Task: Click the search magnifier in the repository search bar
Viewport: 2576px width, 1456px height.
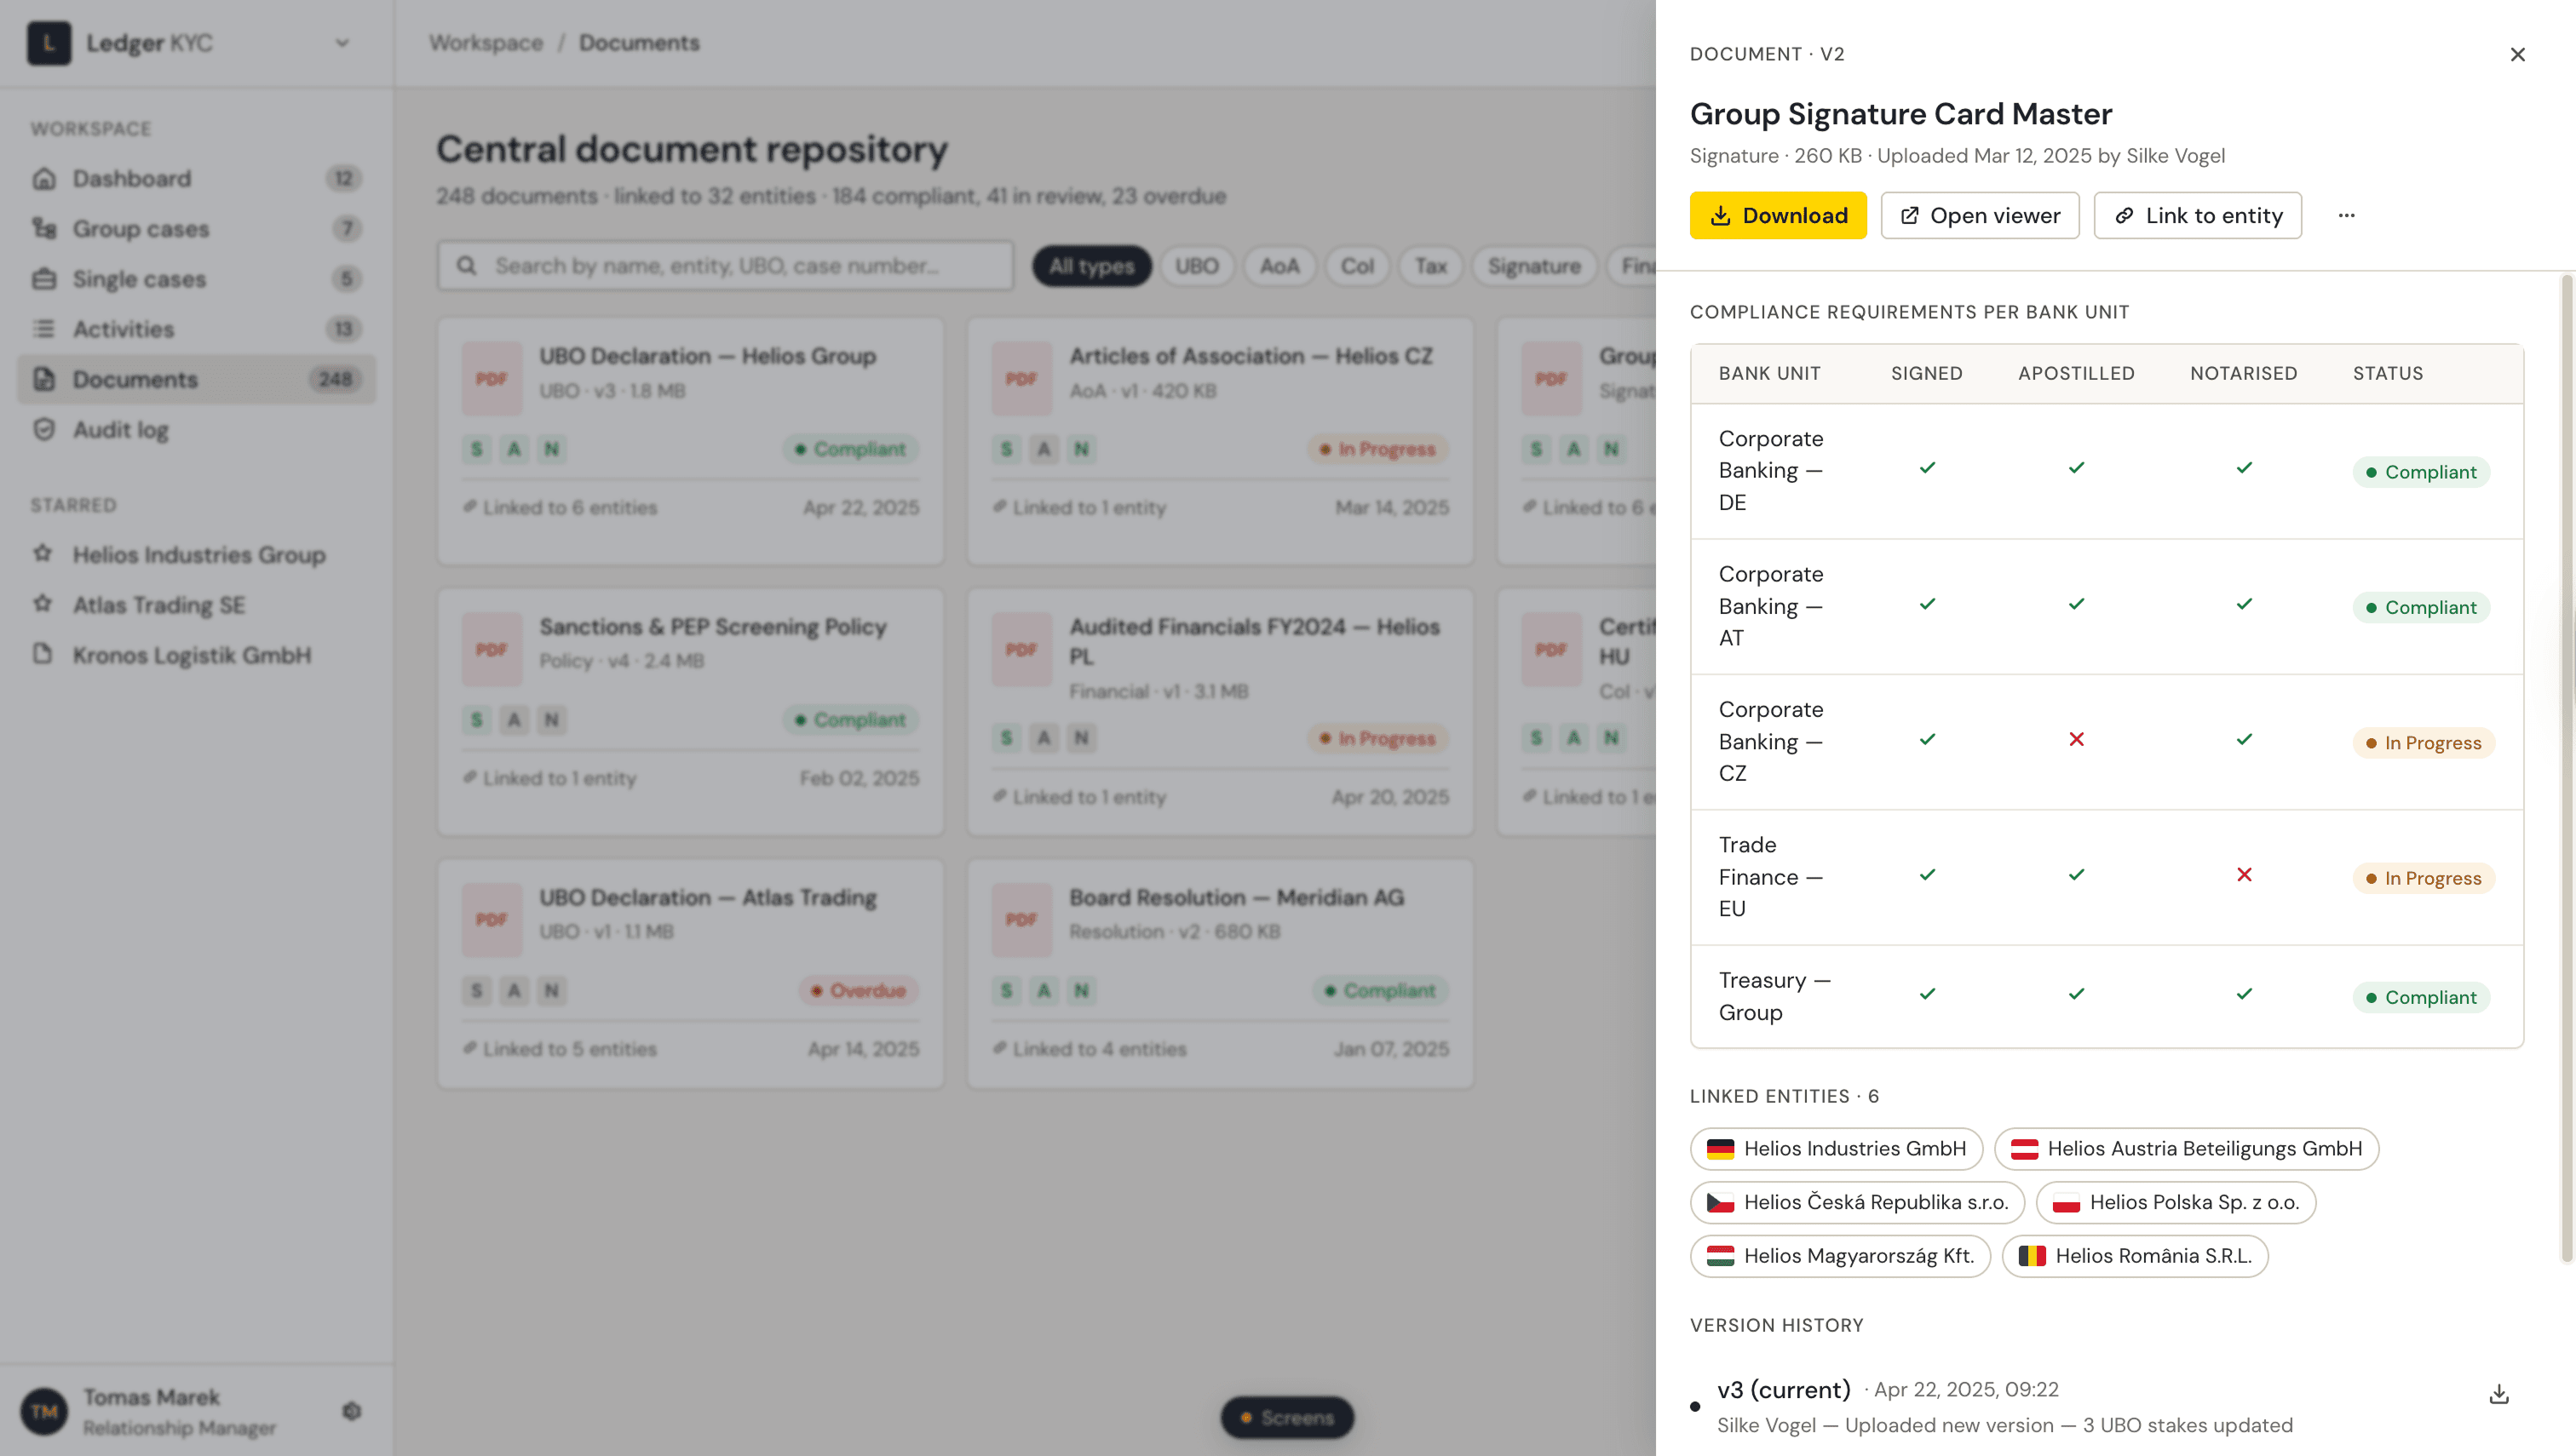Action: pyautogui.click(x=466, y=265)
